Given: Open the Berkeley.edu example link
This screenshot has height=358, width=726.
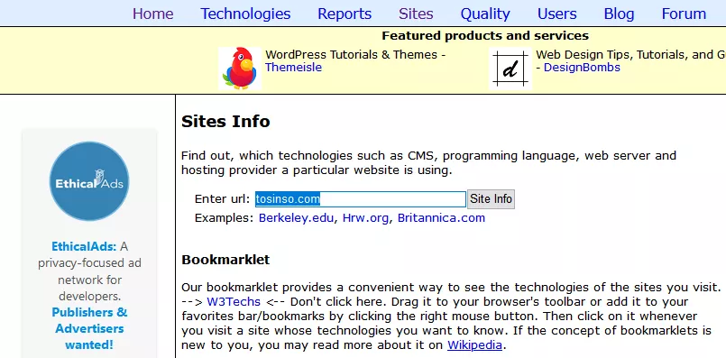Looking at the screenshot, I should (296, 217).
